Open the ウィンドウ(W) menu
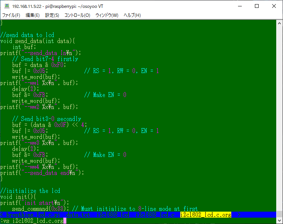This screenshot has width=283, height=224. point(107,15)
